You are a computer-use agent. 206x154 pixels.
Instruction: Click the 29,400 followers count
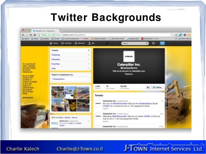point(125,87)
